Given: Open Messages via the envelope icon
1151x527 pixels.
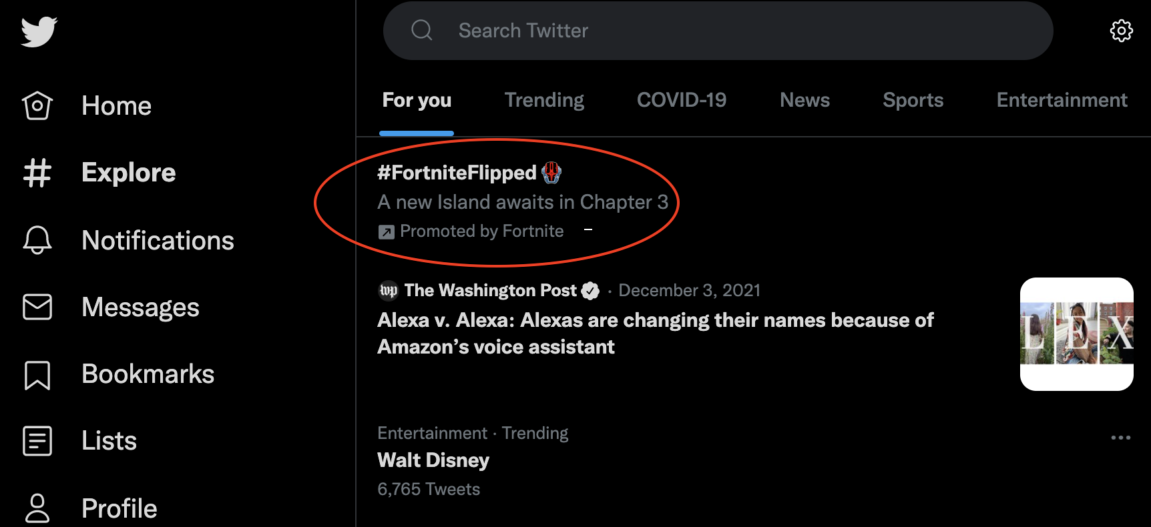Looking at the screenshot, I should click(38, 307).
